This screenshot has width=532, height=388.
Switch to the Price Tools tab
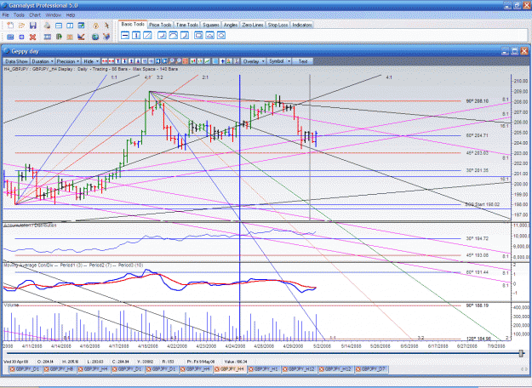(160, 25)
